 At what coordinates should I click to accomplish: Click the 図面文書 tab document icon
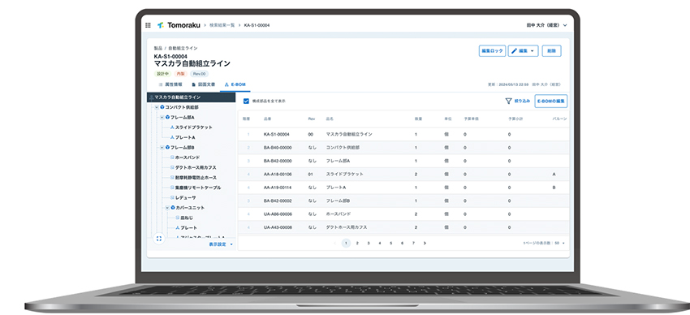(x=194, y=84)
